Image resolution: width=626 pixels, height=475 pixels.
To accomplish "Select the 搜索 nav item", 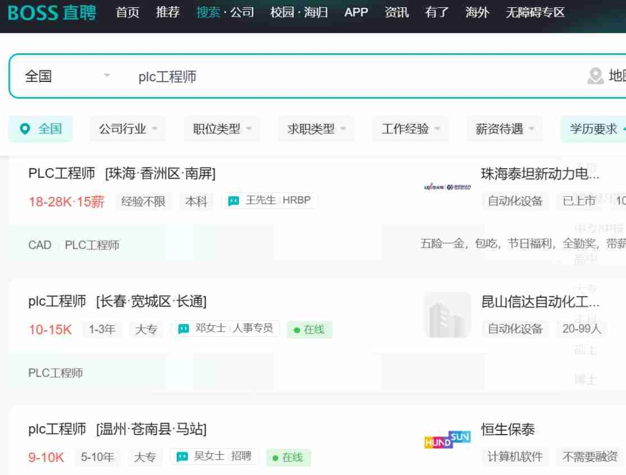I will (208, 12).
